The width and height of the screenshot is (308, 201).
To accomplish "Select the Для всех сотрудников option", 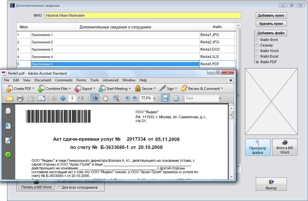I will coord(59,188).
